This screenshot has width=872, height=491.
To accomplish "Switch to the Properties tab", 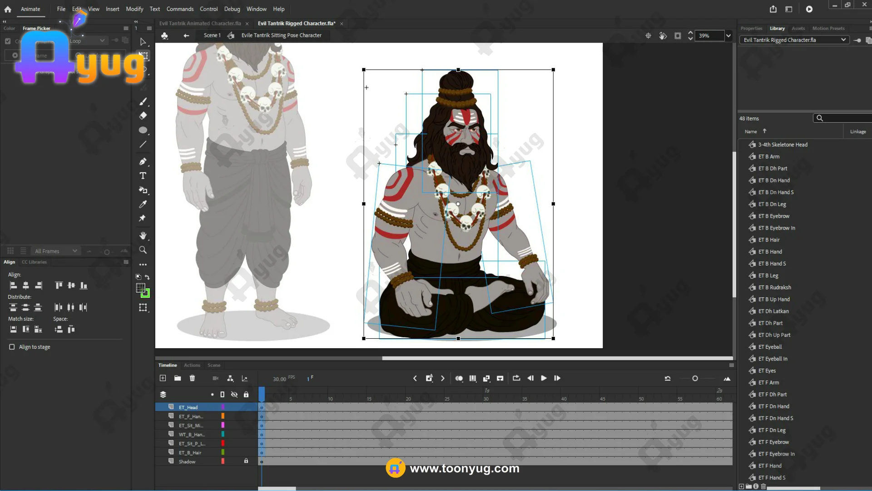I will [x=751, y=28].
